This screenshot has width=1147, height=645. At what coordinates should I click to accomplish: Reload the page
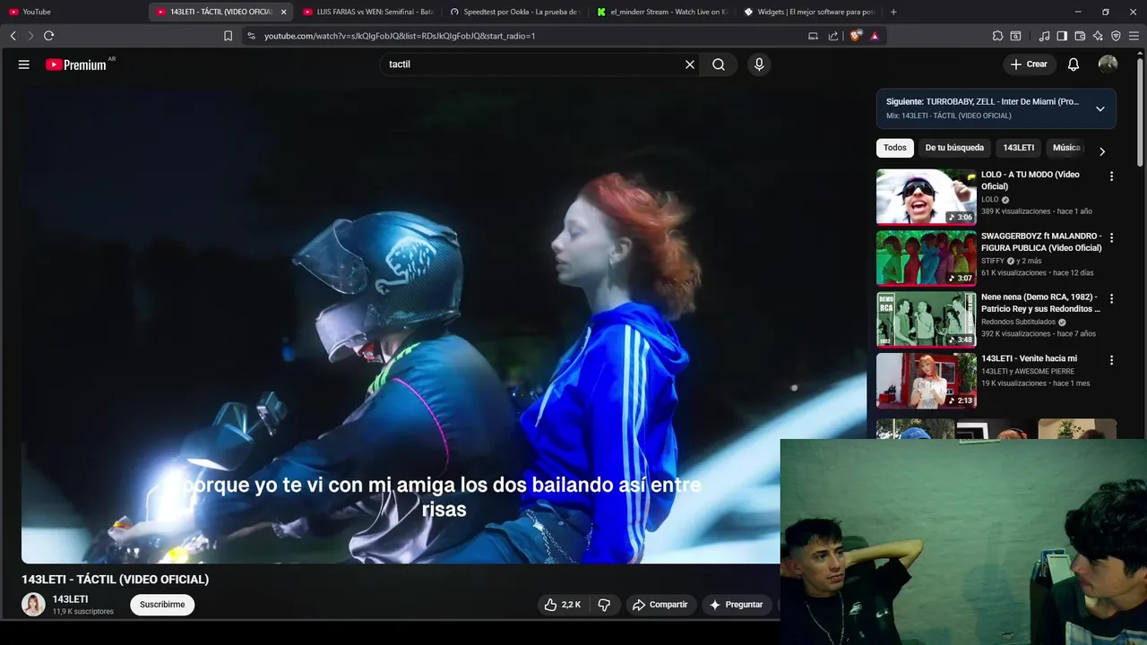click(48, 36)
